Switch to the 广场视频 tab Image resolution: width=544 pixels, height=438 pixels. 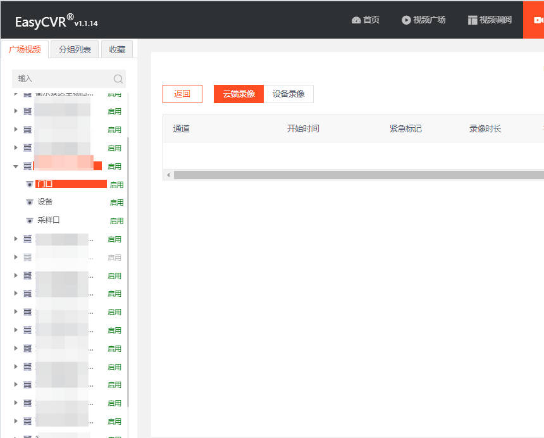point(25,49)
